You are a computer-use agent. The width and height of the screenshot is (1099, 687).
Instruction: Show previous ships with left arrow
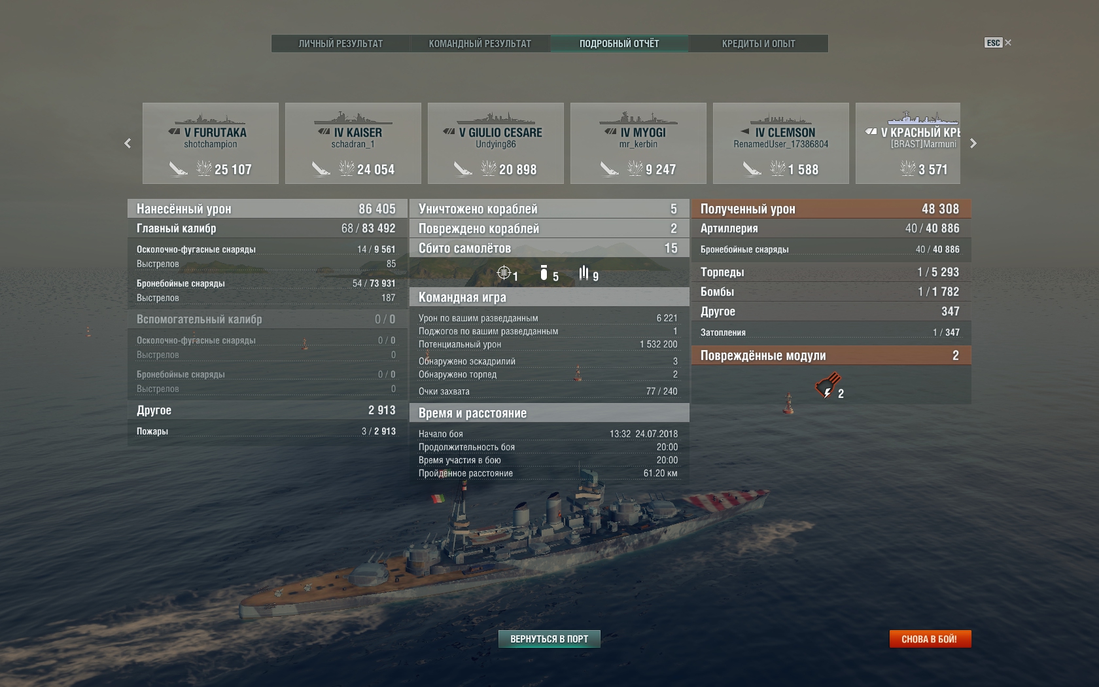pyautogui.click(x=128, y=143)
